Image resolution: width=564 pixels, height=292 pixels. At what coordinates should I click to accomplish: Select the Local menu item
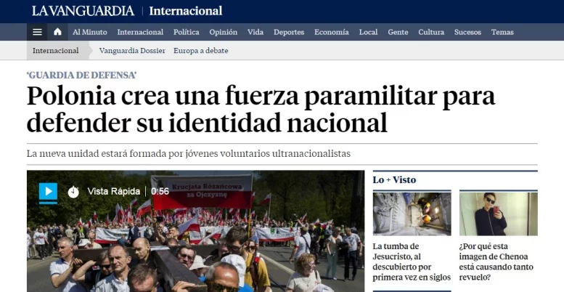pos(368,32)
